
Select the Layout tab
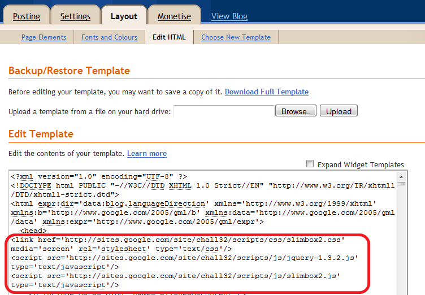point(124,16)
